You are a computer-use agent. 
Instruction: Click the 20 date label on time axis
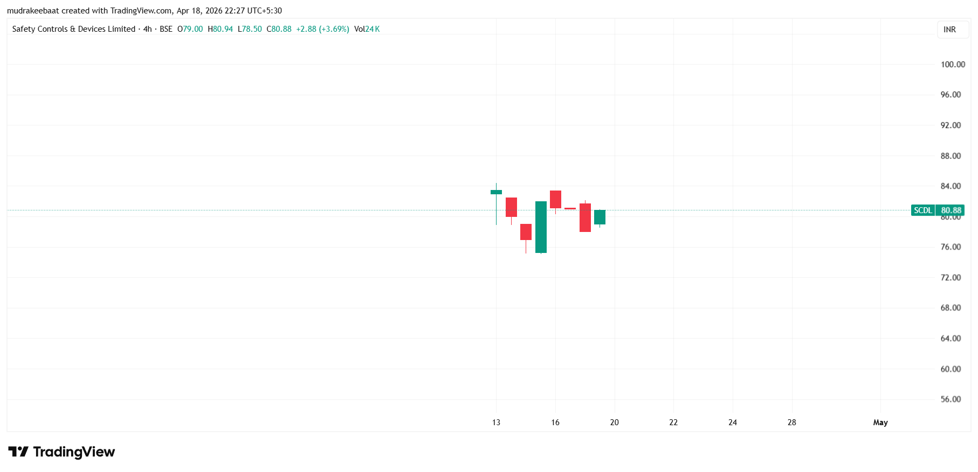(x=614, y=422)
